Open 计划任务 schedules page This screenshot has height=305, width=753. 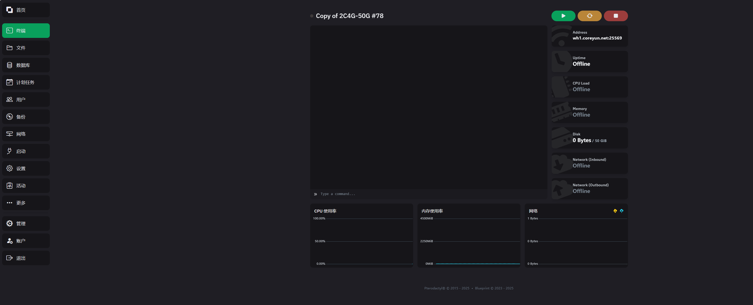pos(26,82)
